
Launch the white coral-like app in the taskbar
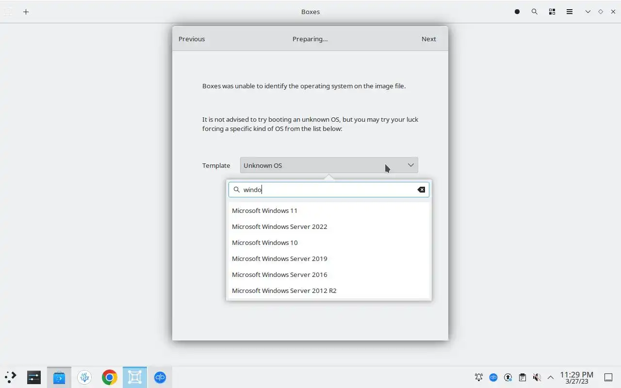click(84, 377)
